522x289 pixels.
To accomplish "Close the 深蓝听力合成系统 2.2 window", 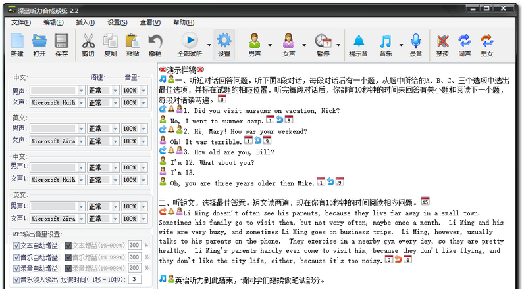I will point(504,9).
